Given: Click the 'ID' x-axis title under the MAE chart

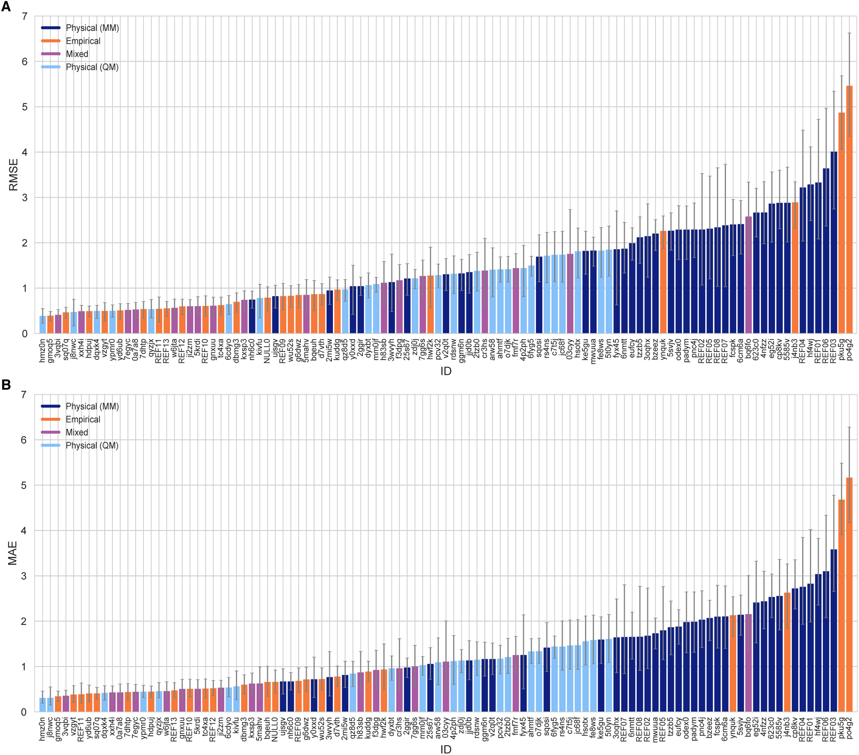Looking at the screenshot, I should pyautogui.click(x=446, y=749).
